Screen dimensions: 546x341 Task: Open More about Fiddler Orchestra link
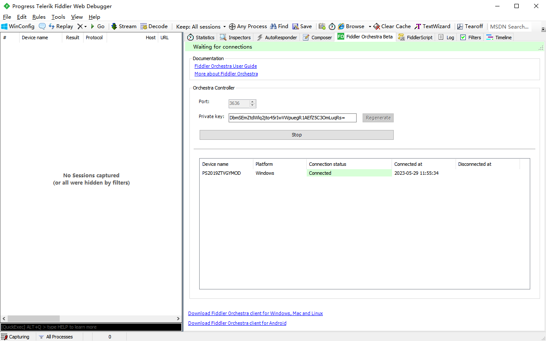226,74
